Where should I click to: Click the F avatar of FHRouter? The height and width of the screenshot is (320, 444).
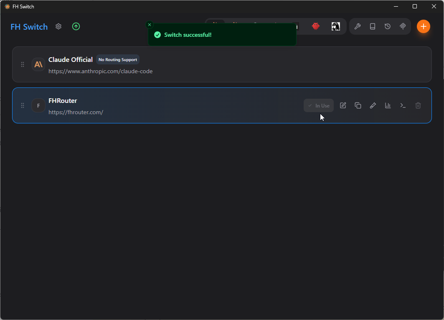(38, 105)
